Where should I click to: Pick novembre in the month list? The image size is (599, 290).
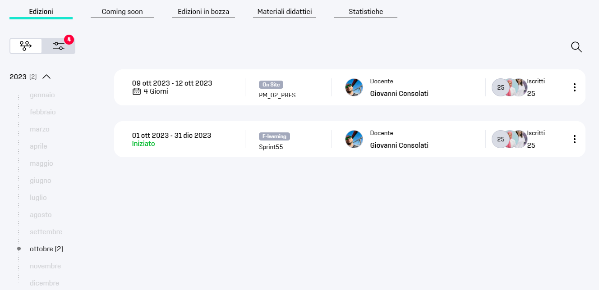45,266
